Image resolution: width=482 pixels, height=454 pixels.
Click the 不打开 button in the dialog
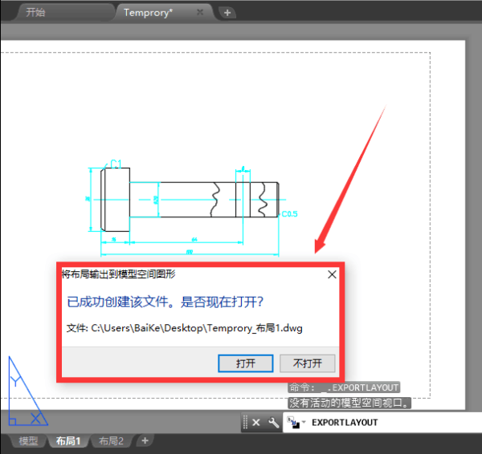308,363
